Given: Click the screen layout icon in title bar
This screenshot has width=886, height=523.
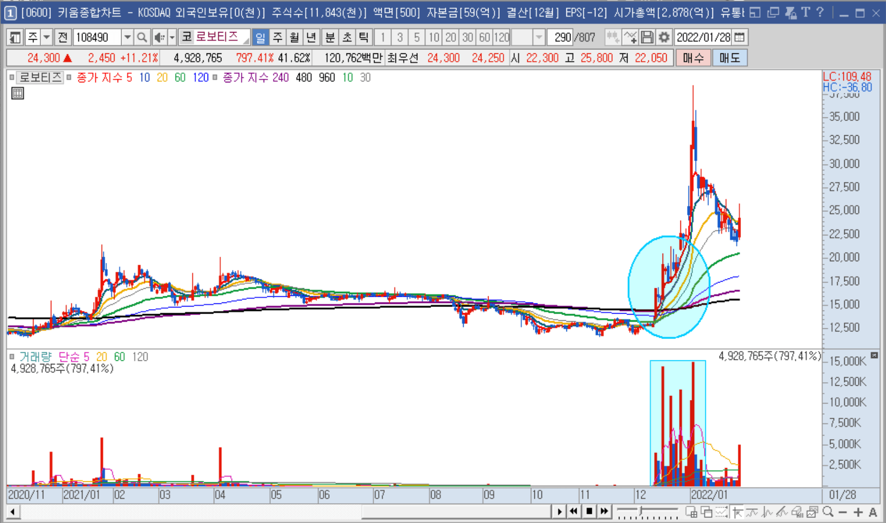Looking at the screenshot, I should 755,12.
